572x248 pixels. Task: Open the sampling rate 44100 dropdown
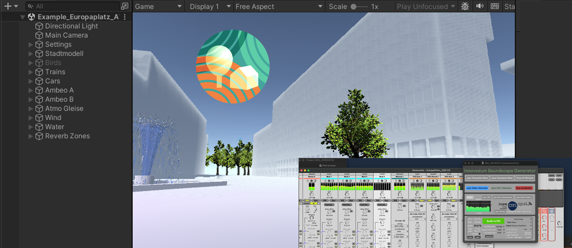[x=500, y=227]
